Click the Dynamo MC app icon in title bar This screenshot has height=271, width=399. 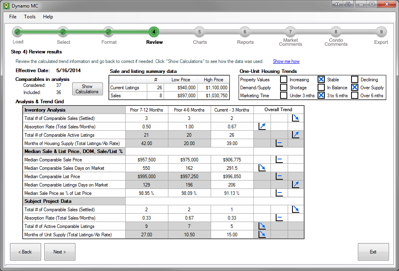point(6,5)
